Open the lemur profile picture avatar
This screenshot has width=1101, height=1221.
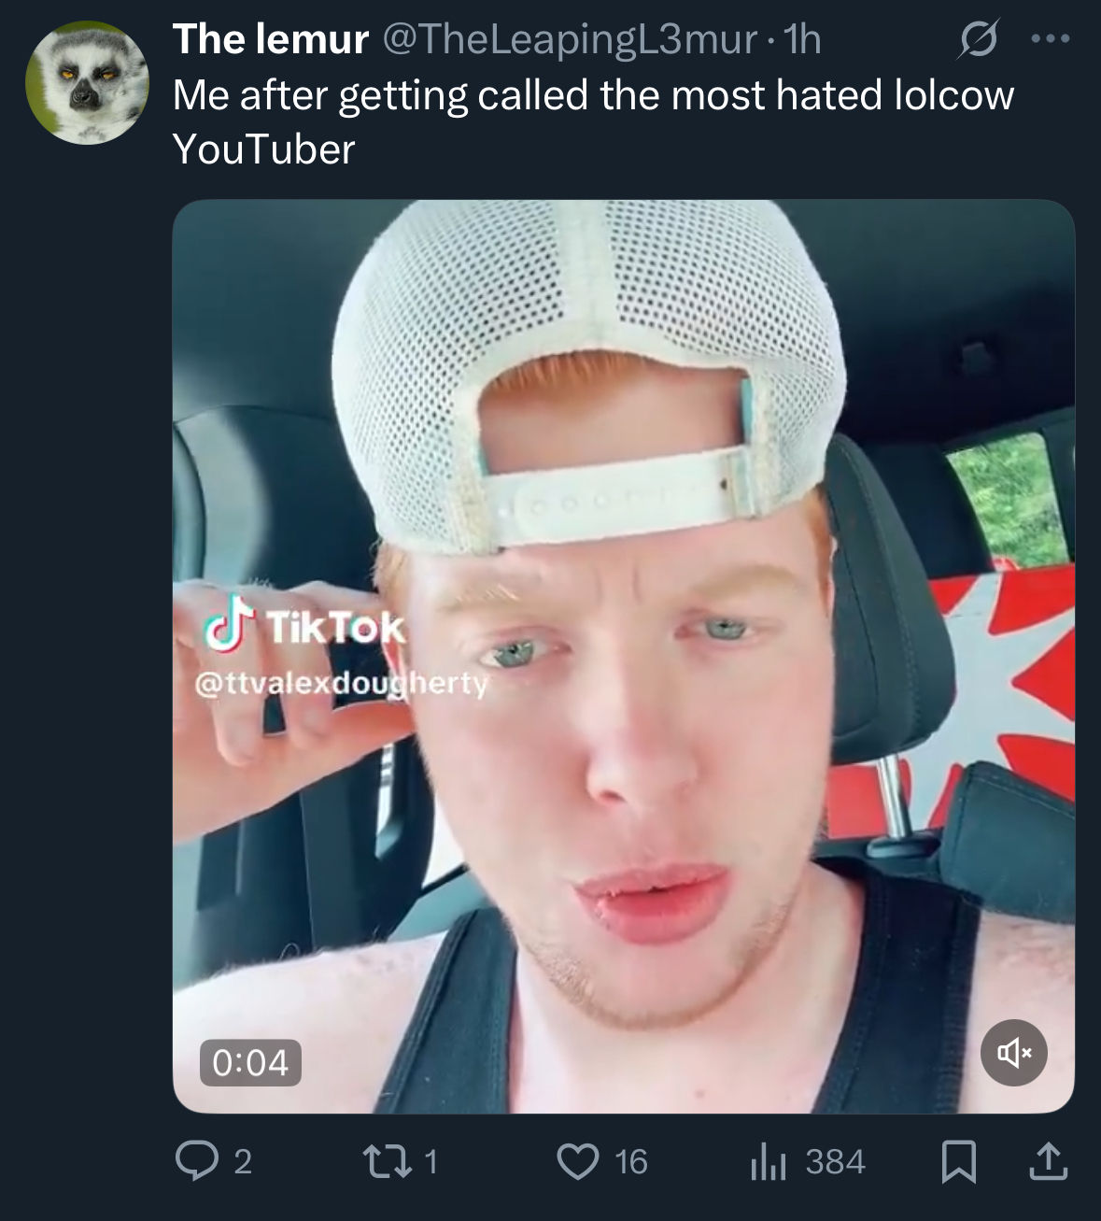(x=87, y=83)
